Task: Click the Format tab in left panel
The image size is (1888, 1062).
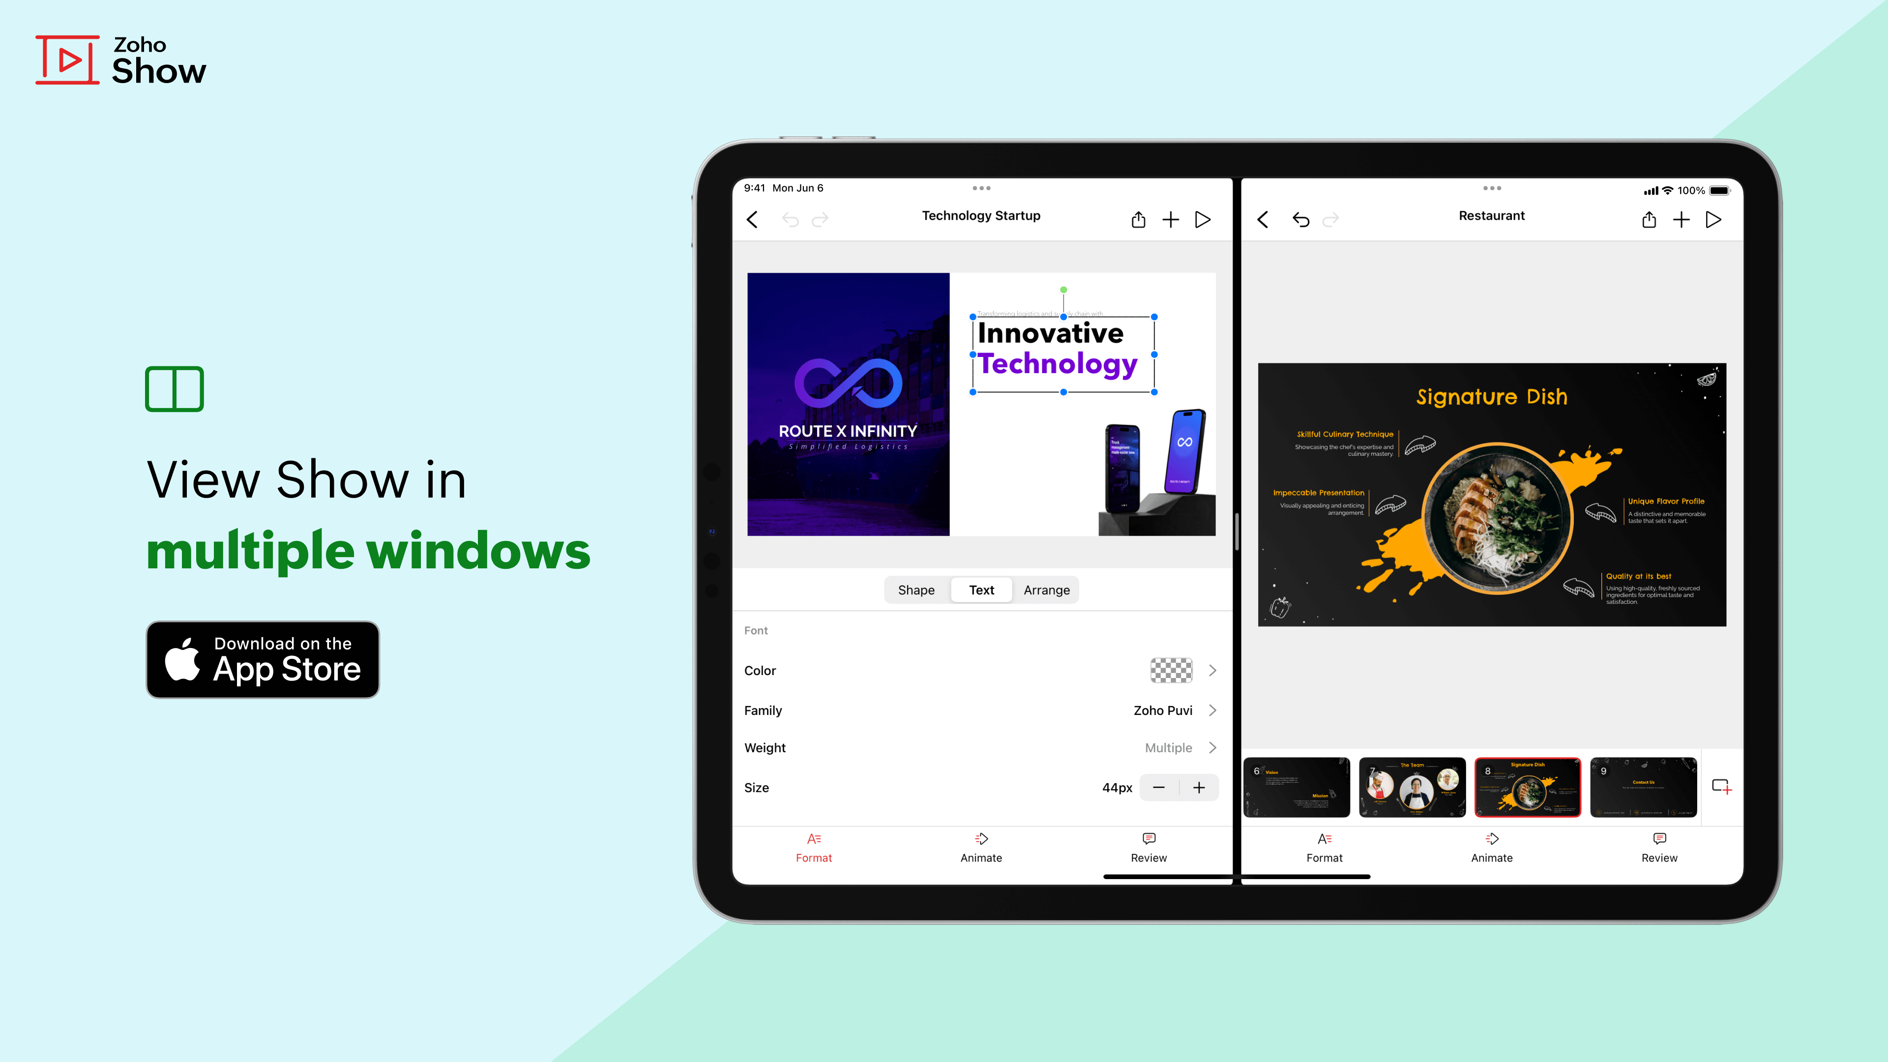Action: [x=814, y=848]
